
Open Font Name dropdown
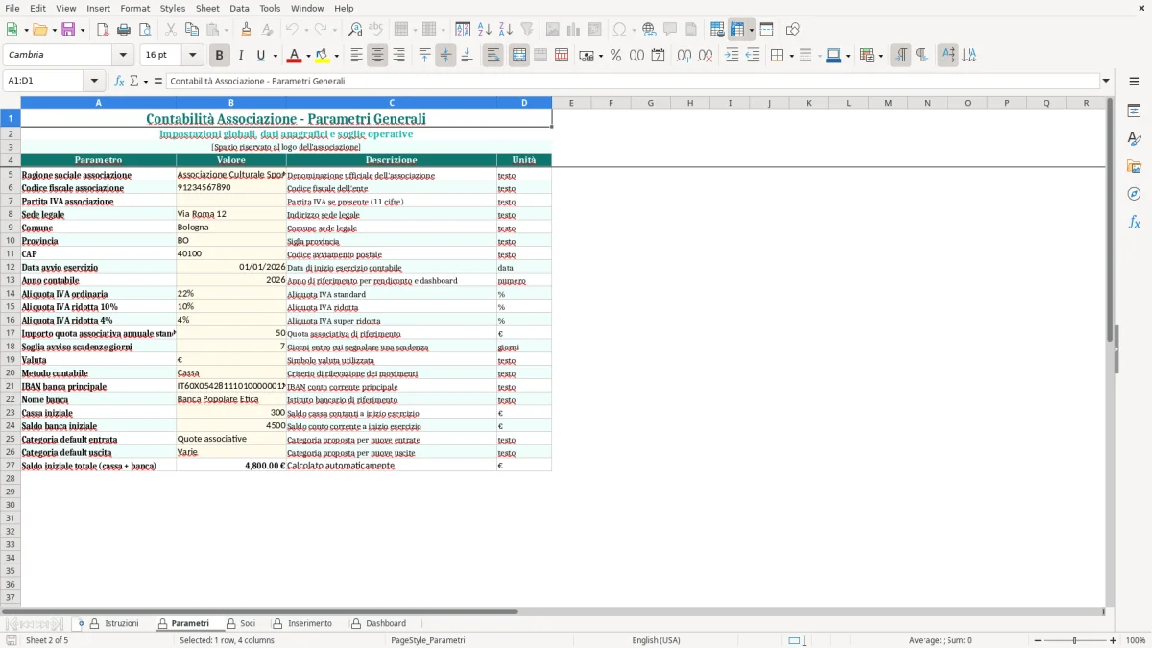[123, 56]
